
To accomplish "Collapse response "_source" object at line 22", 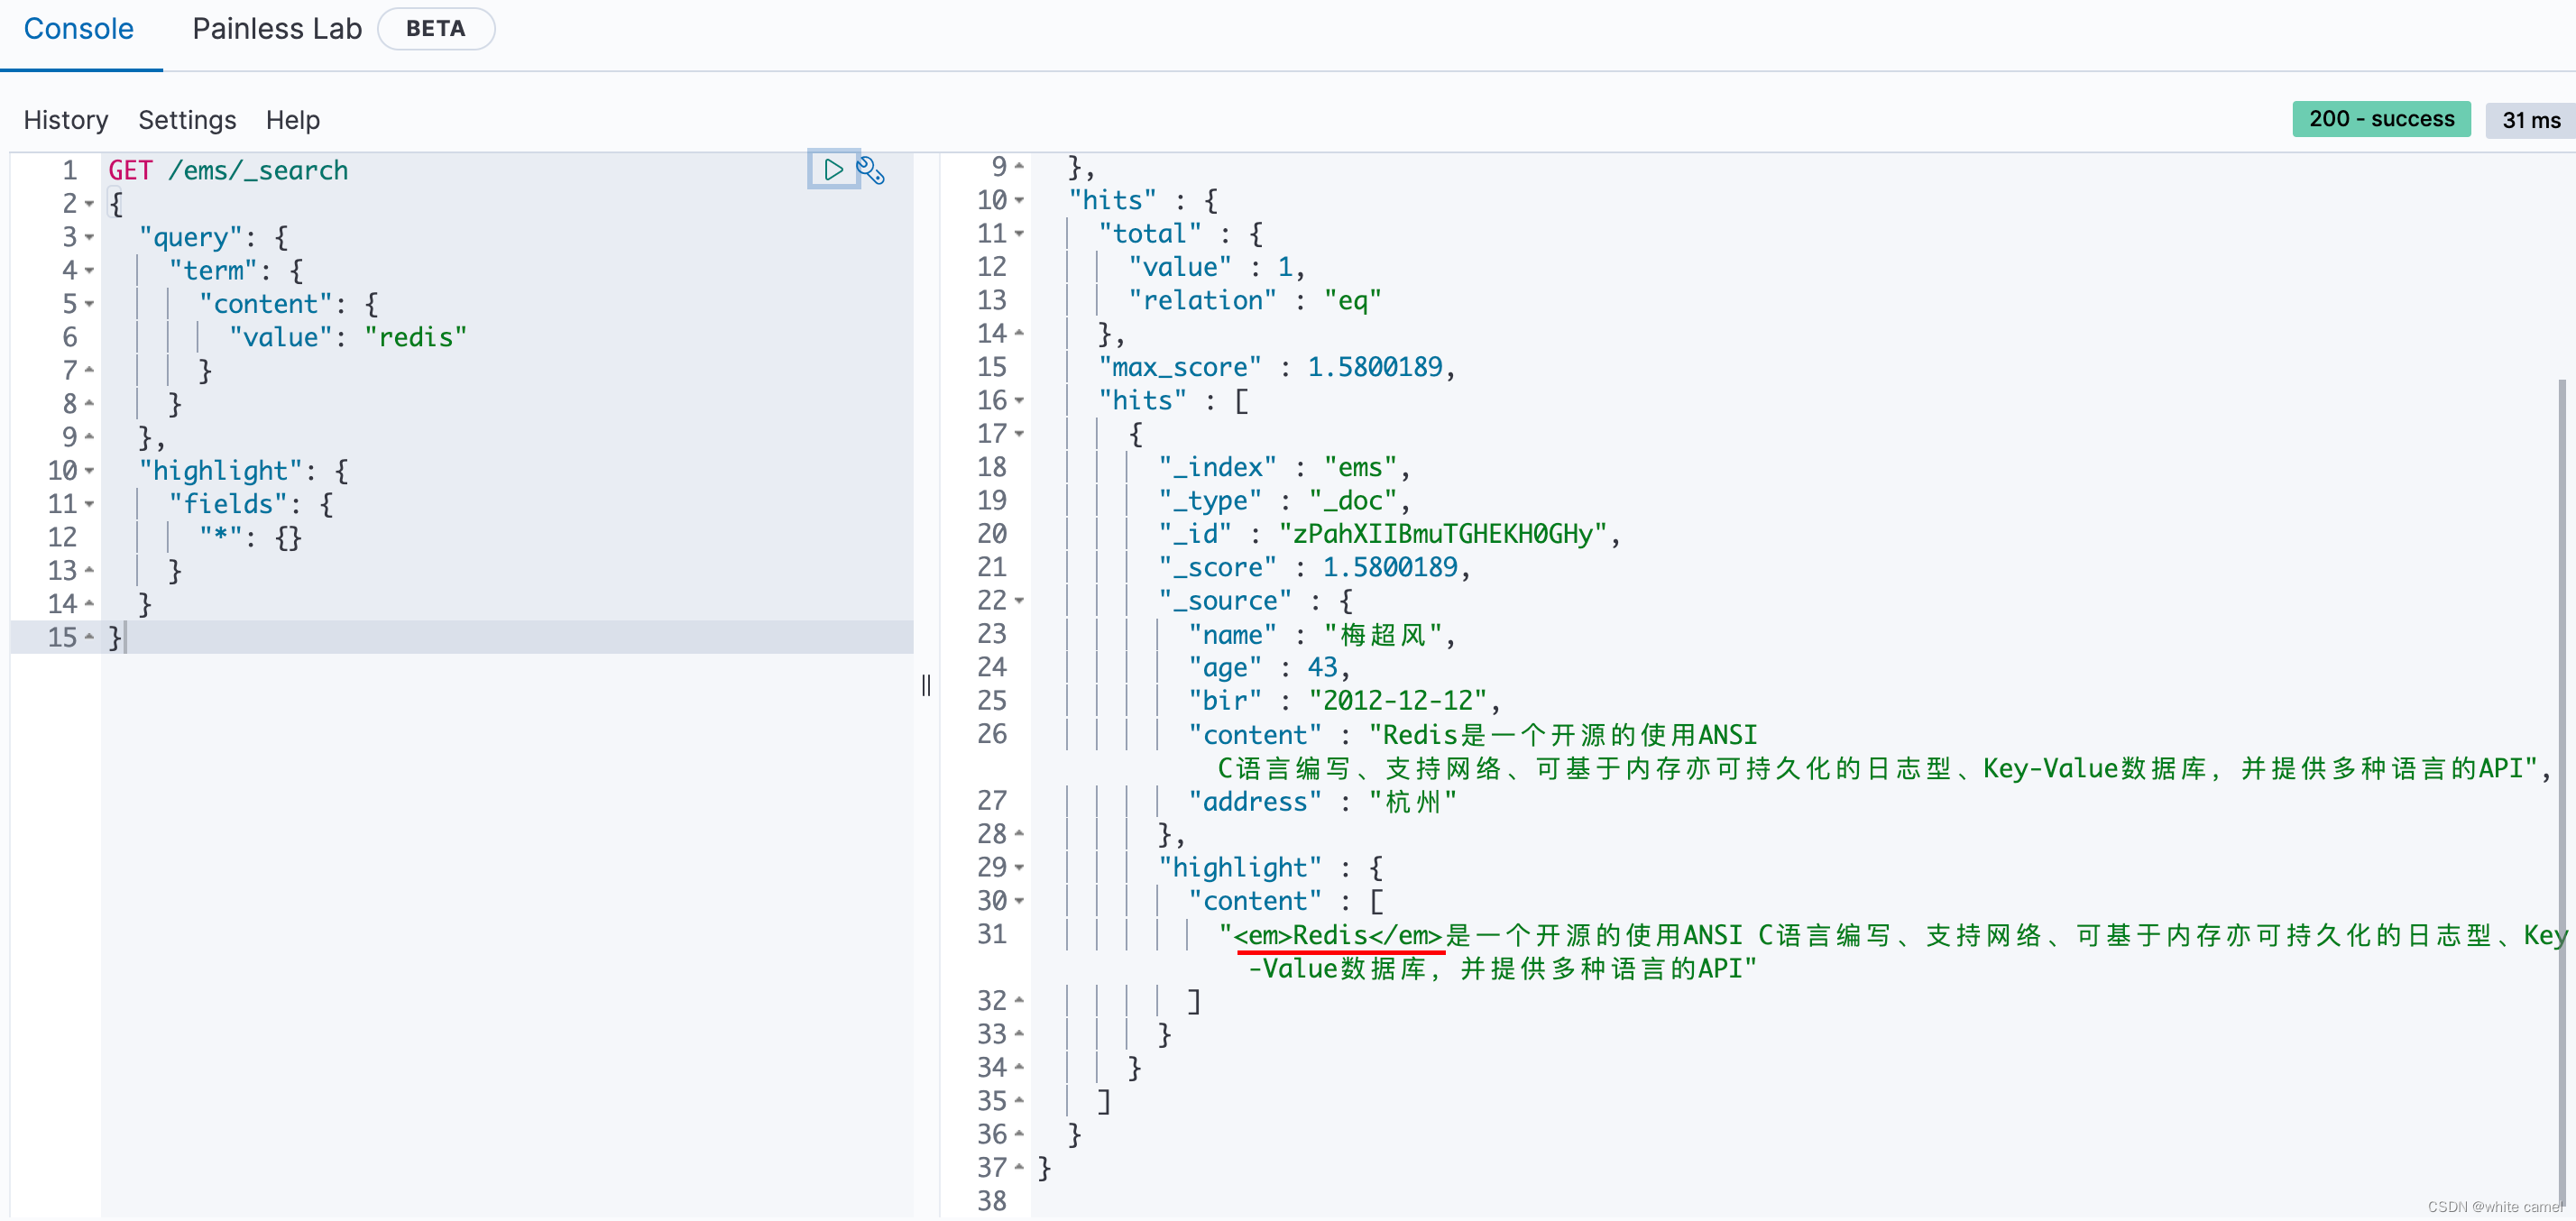I will pos(1019,601).
